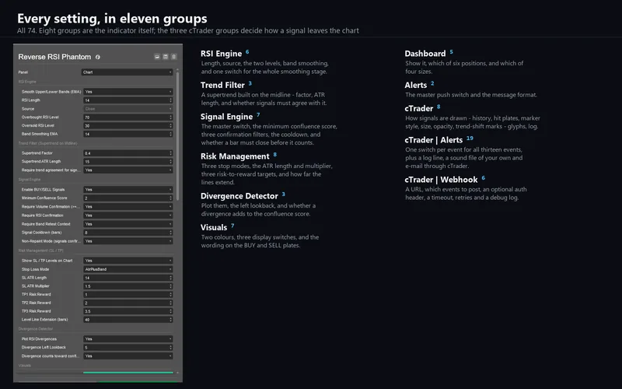
Task: Open the Stop Loss Mode AtrPlusBand dropdown
Action: (128, 269)
